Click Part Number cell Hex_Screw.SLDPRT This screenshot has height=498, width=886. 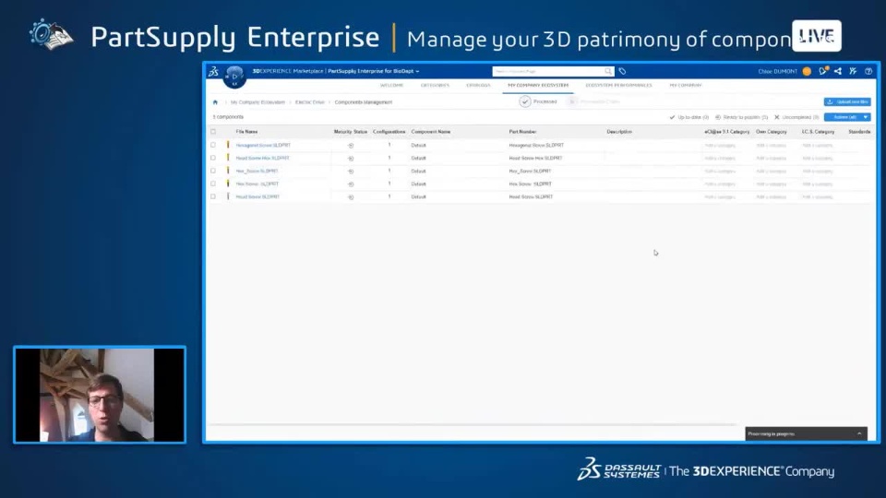coord(530,172)
